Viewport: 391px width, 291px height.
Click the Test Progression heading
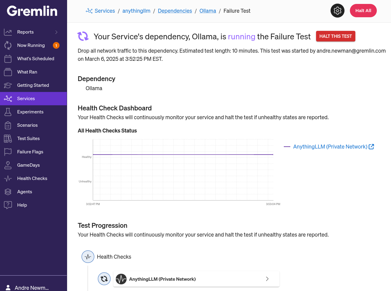coord(102,225)
